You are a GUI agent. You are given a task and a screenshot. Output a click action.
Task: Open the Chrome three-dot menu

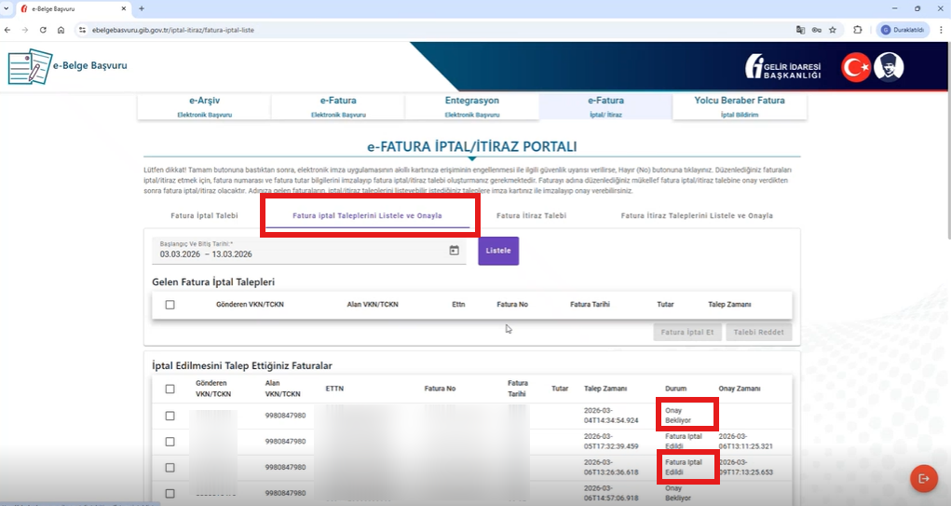click(942, 30)
